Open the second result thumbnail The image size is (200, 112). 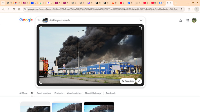coord(67,107)
